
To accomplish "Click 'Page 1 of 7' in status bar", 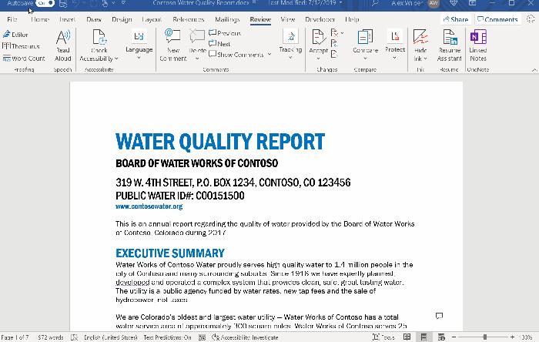I will pyautogui.click(x=15, y=337).
